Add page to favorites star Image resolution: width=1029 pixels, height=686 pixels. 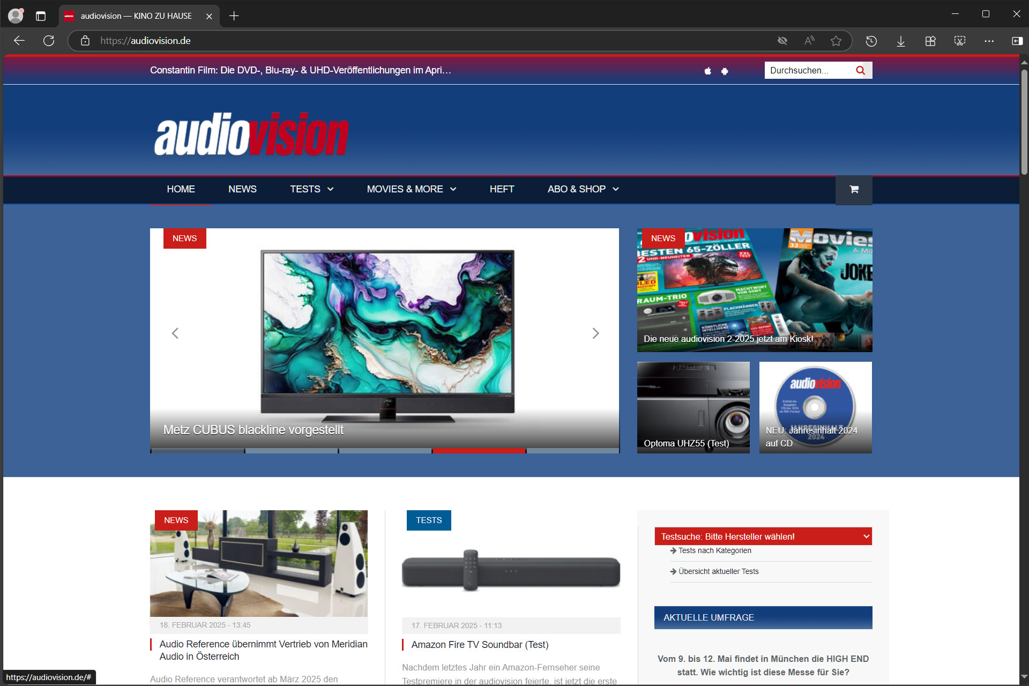[x=836, y=41]
